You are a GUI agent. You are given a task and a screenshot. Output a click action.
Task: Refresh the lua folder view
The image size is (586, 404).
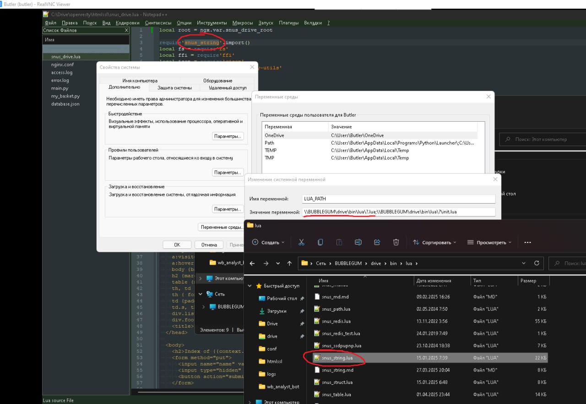coord(537,264)
